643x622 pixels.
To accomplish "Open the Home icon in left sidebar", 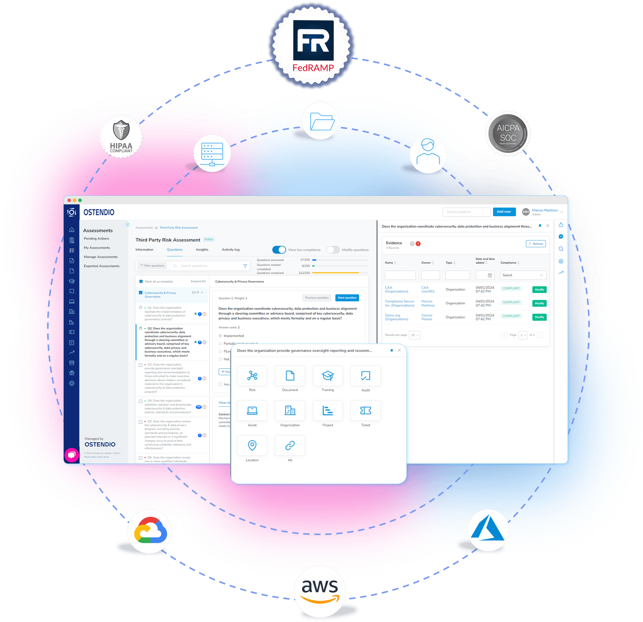I will coord(71,230).
